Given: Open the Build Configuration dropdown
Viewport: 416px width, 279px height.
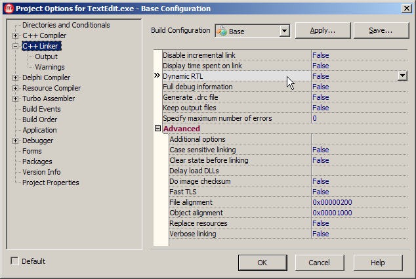Looking at the screenshot, I should click(x=284, y=31).
